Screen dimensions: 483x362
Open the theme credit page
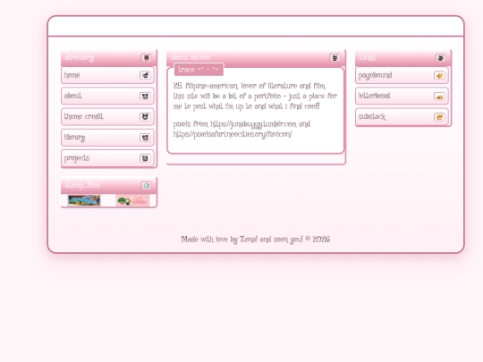point(107,117)
